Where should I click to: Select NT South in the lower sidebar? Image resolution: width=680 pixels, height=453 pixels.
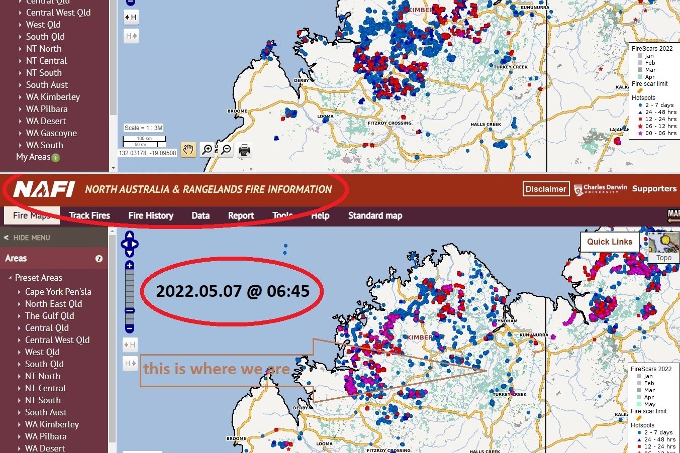tap(43, 400)
